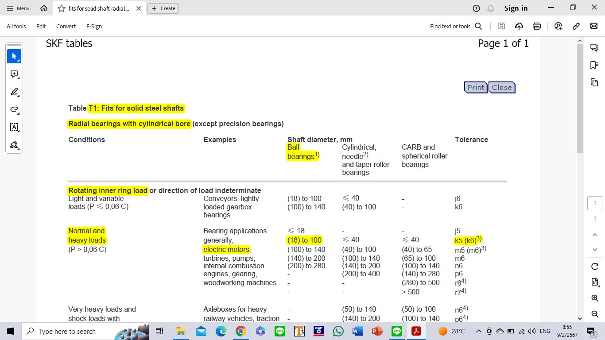Select the arrow selection tool
Image resolution: width=605 pixels, height=340 pixels.
[x=14, y=57]
